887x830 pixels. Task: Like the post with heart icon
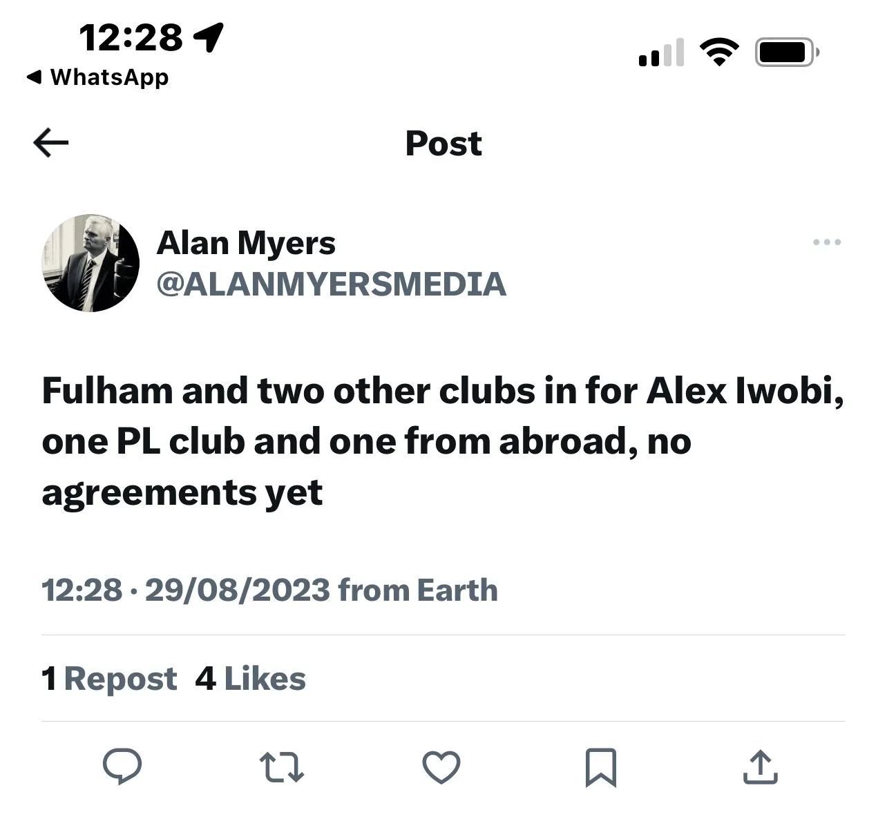click(x=441, y=767)
